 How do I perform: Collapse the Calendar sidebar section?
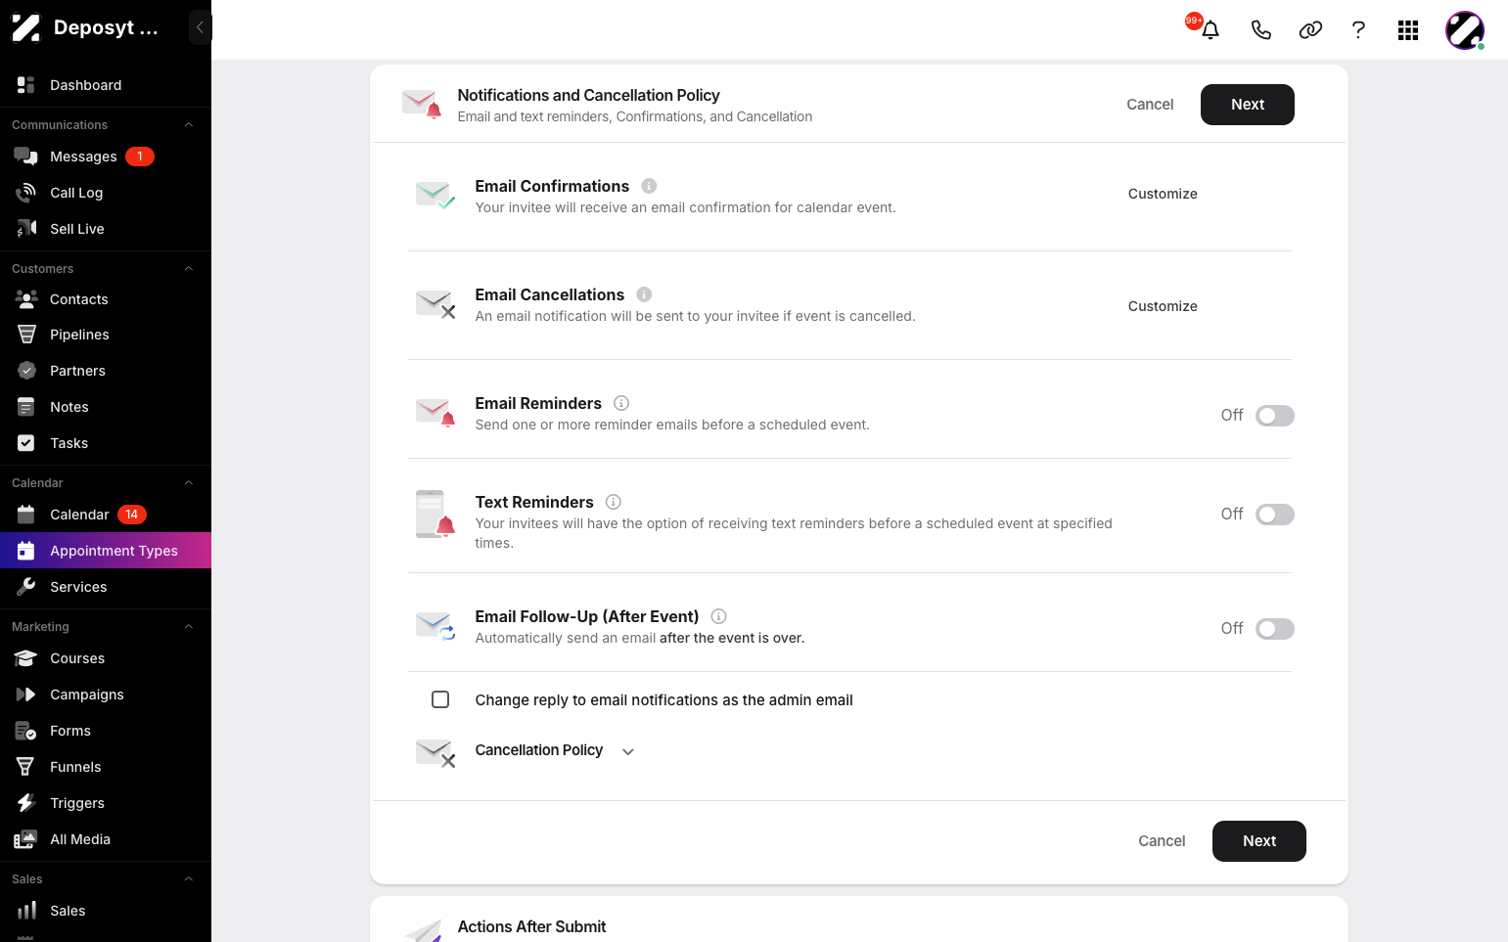pyautogui.click(x=189, y=483)
